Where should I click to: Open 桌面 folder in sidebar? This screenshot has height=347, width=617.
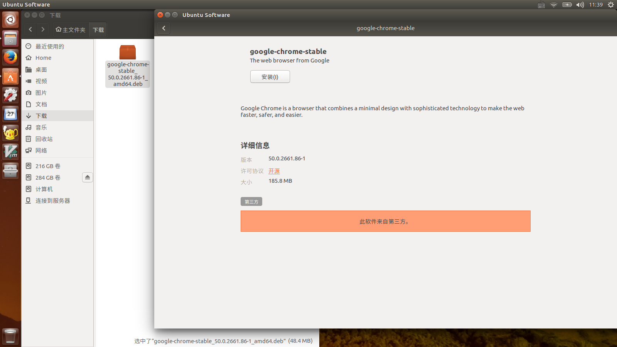coord(57,69)
